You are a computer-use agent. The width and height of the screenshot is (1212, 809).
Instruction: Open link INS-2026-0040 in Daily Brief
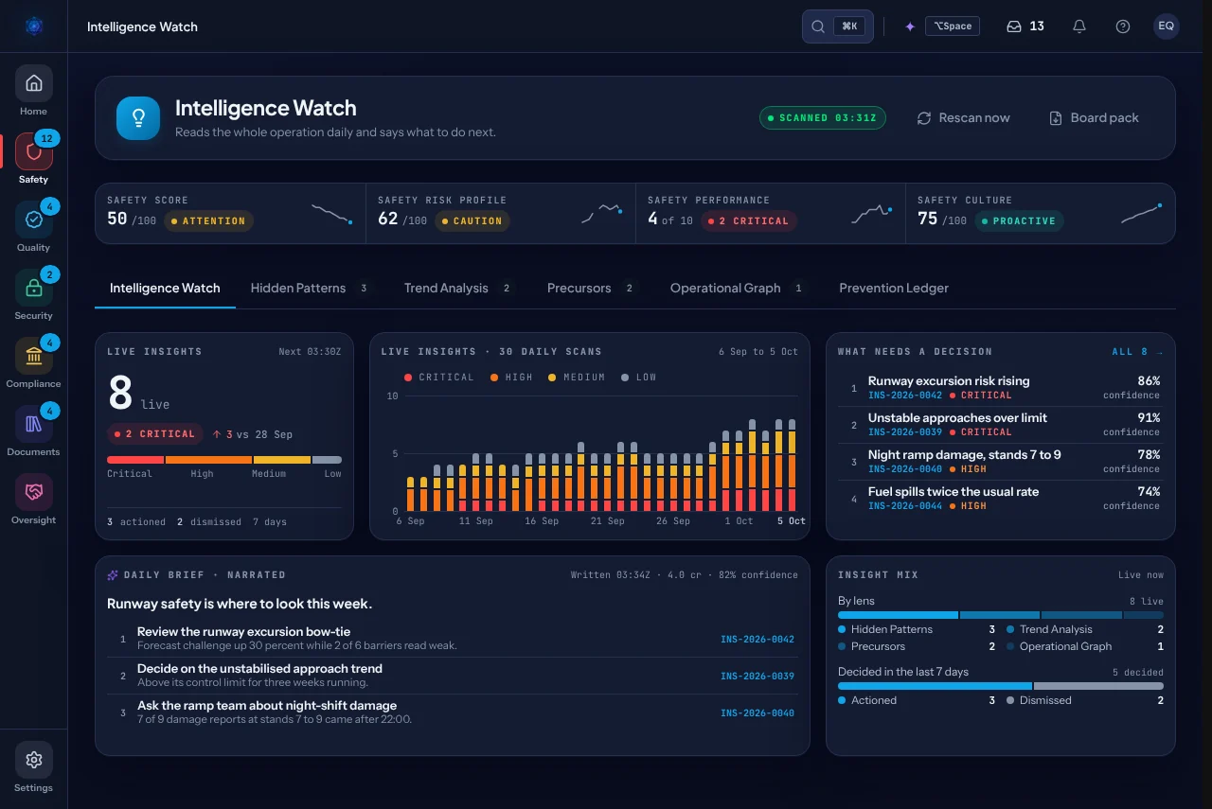(x=757, y=712)
